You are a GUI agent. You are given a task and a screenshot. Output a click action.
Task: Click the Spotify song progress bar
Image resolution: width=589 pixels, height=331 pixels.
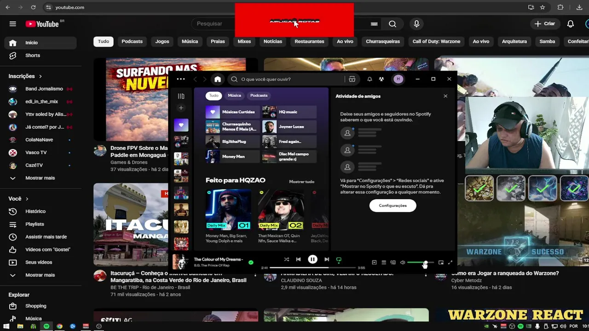click(x=312, y=268)
